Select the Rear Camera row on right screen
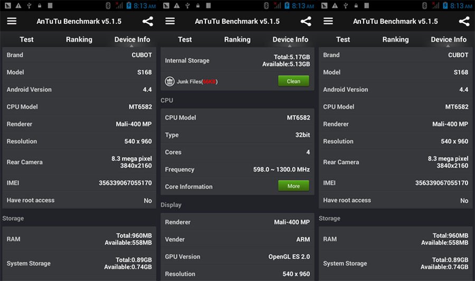 [395, 162]
